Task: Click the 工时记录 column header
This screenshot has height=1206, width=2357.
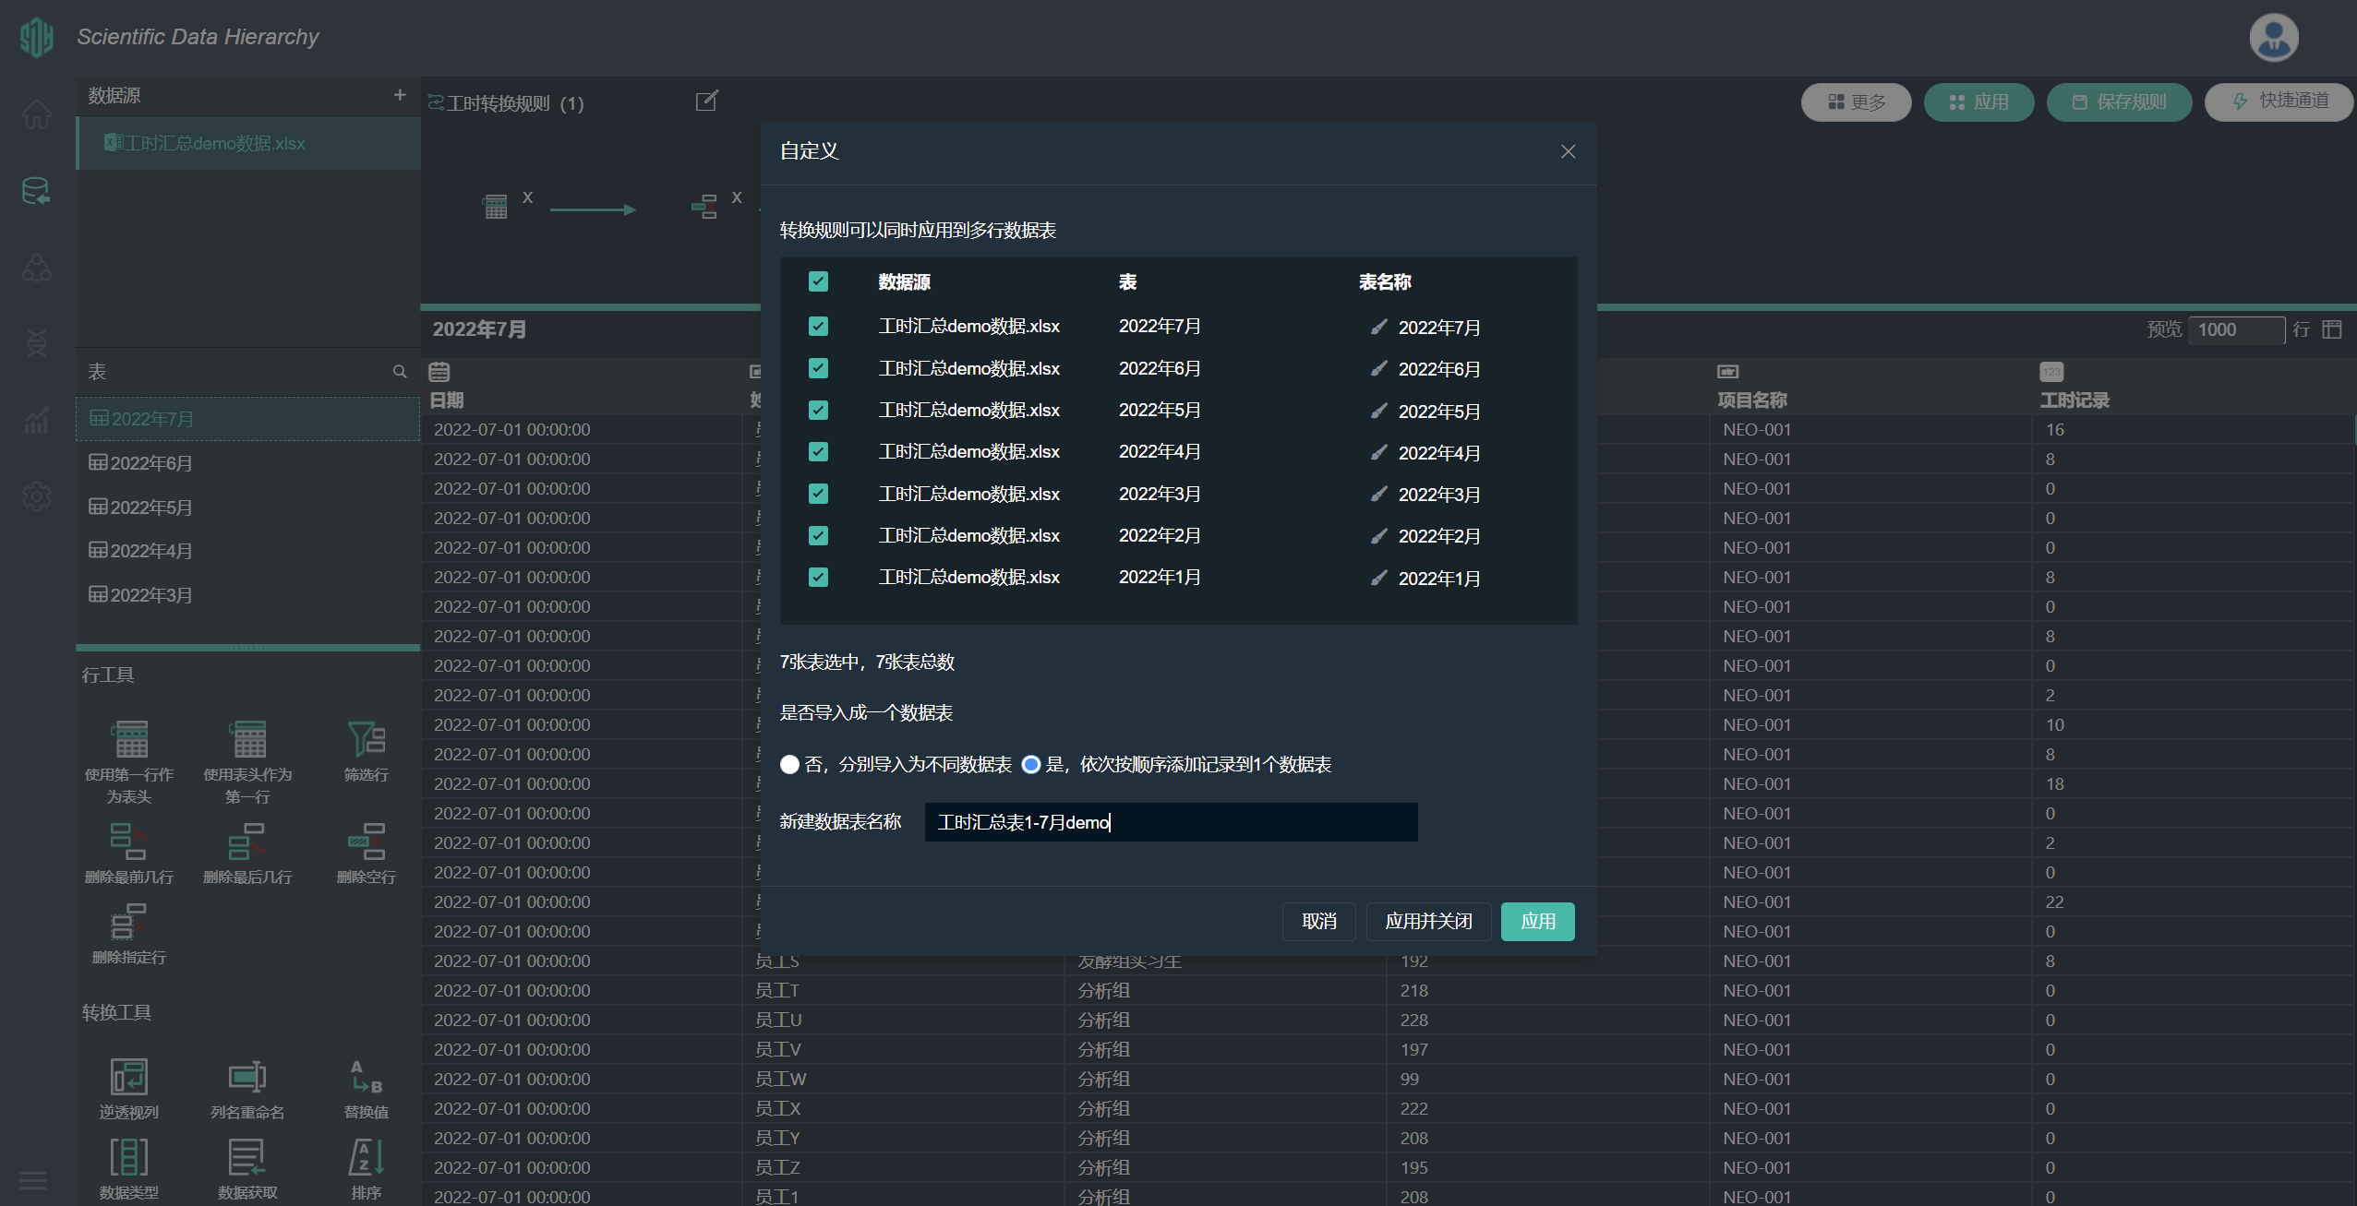Action: pyautogui.click(x=2074, y=400)
